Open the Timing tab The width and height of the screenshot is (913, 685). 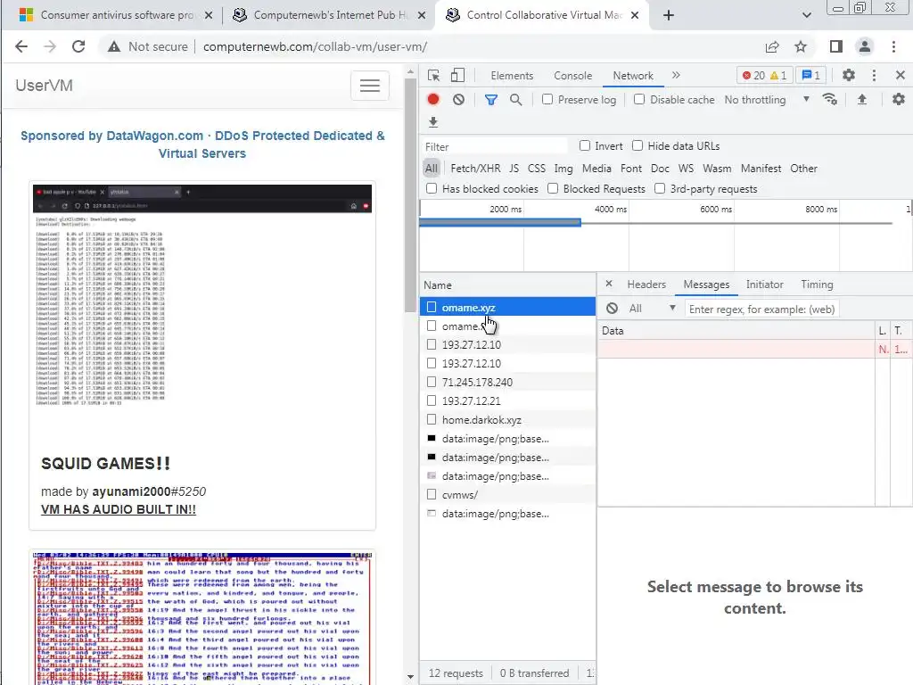817,285
